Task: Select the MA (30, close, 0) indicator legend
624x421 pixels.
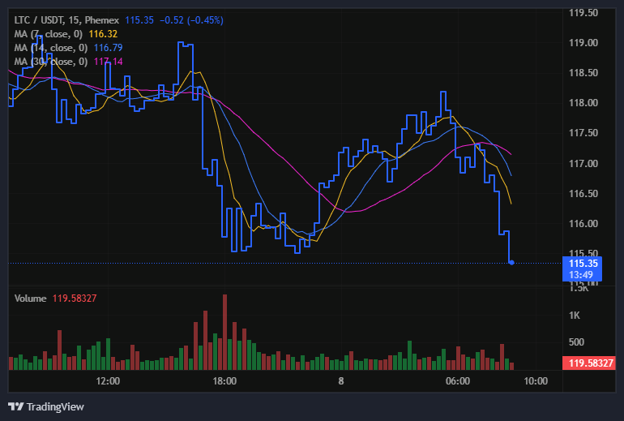Action: 52,62
